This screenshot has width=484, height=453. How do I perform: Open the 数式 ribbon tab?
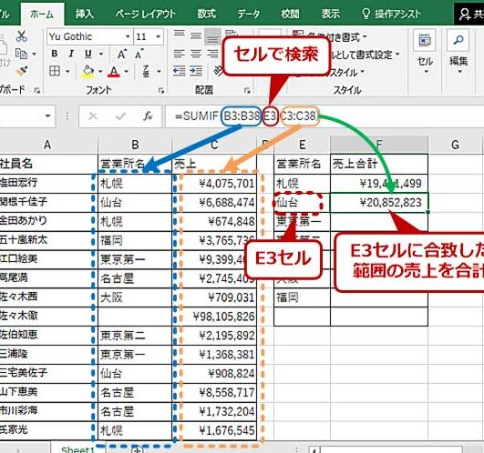click(206, 14)
